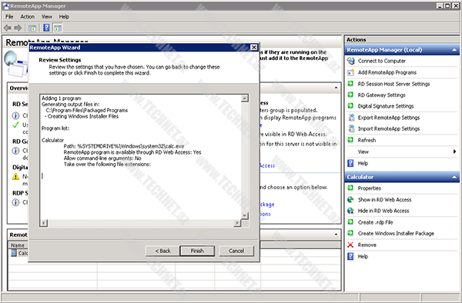This screenshot has height=303, width=462.
Task: Click Help icon under RemoteApp Manager (Local)
Action: pos(350,163)
